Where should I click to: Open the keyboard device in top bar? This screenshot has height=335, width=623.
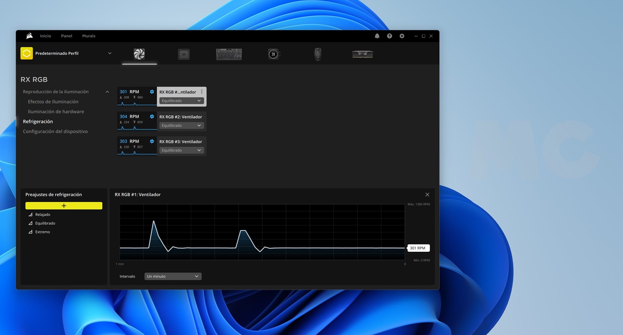229,54
